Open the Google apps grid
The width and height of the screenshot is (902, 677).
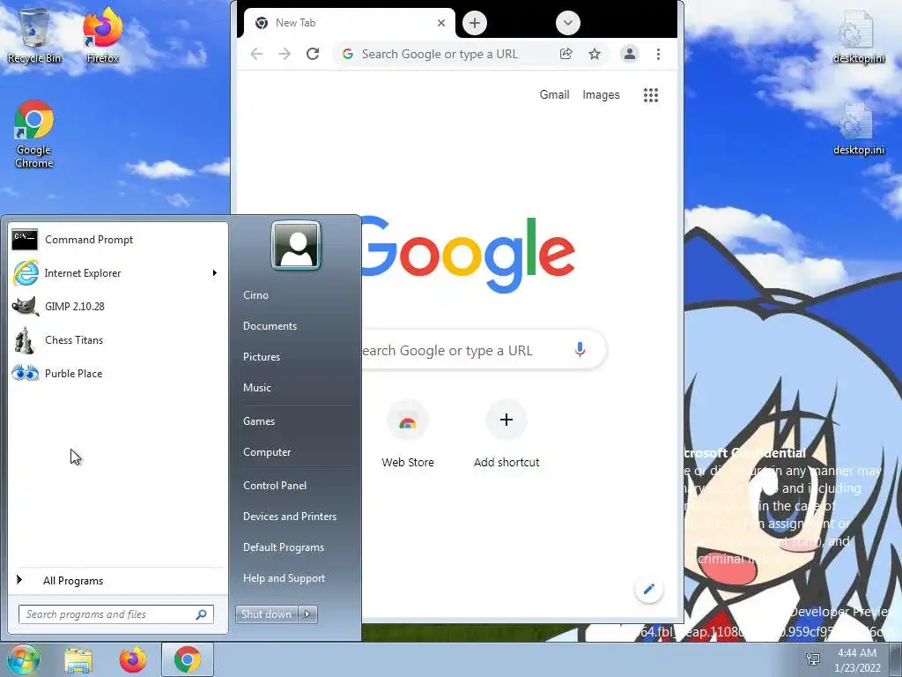coord(651,95)
